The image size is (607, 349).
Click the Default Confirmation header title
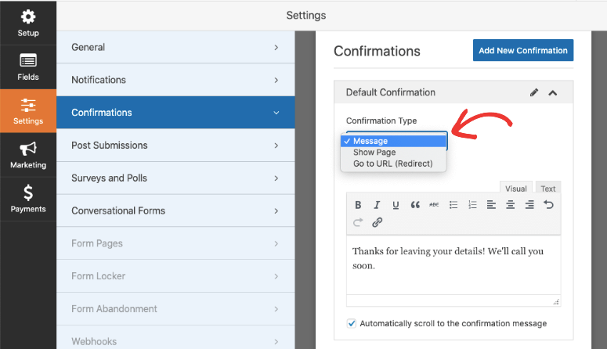pyautogui.click(x=390, y=92)
